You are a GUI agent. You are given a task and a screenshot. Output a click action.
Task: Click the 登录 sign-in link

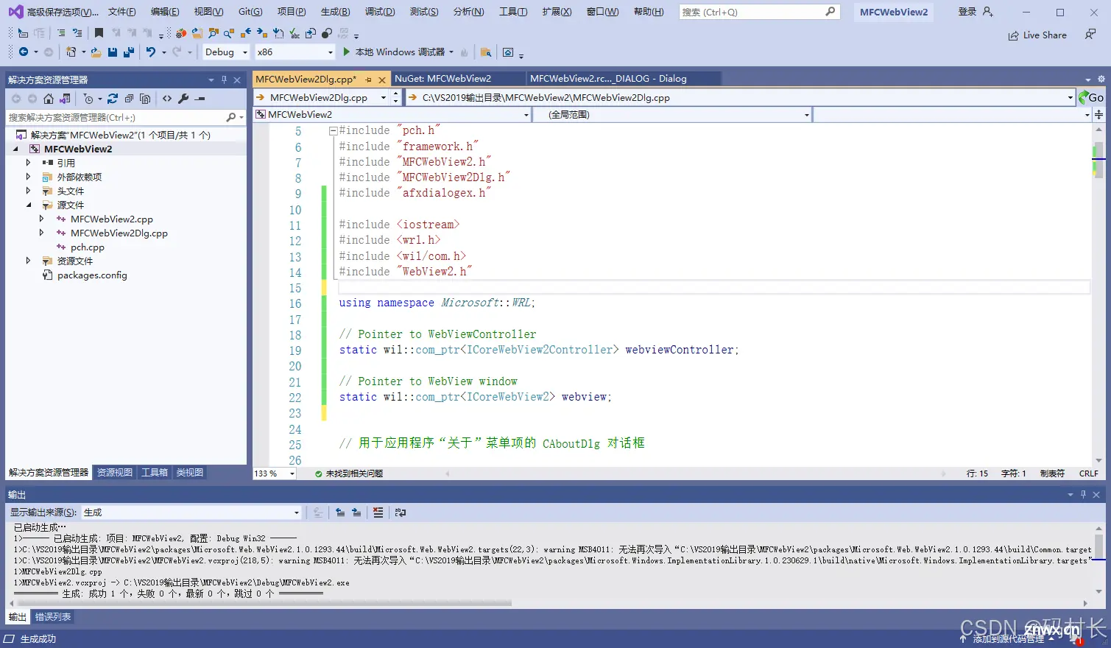(x=967, y=12)
